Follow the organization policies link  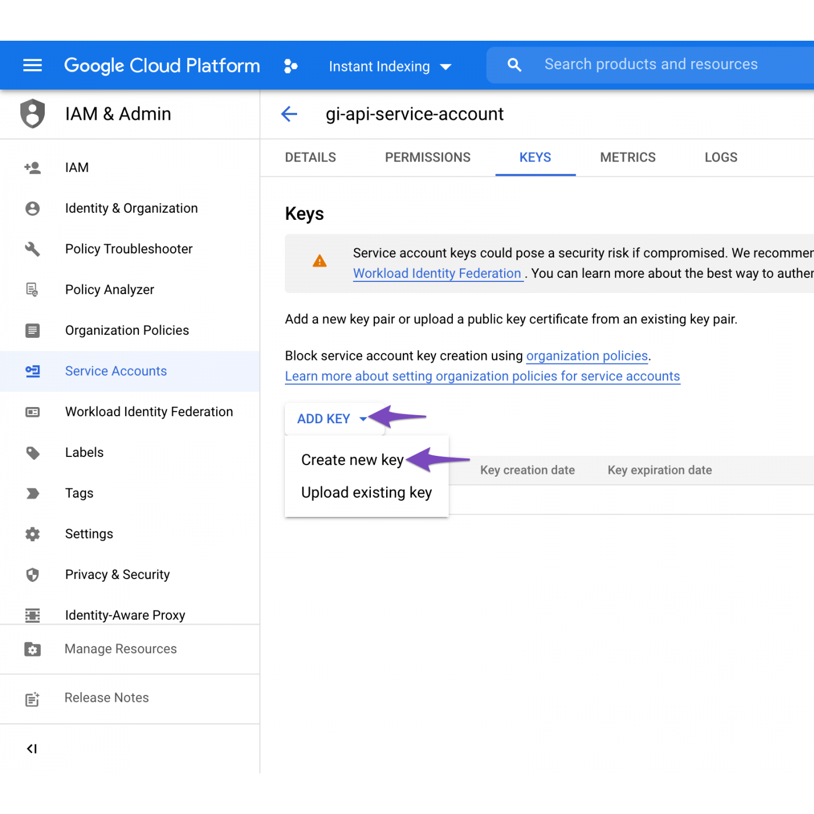coord(587,356)
